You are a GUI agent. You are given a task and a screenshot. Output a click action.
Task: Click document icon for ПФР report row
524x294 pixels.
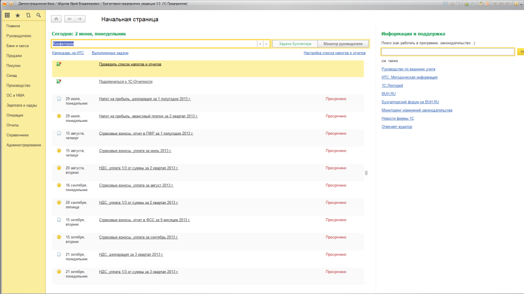point(59,133)
